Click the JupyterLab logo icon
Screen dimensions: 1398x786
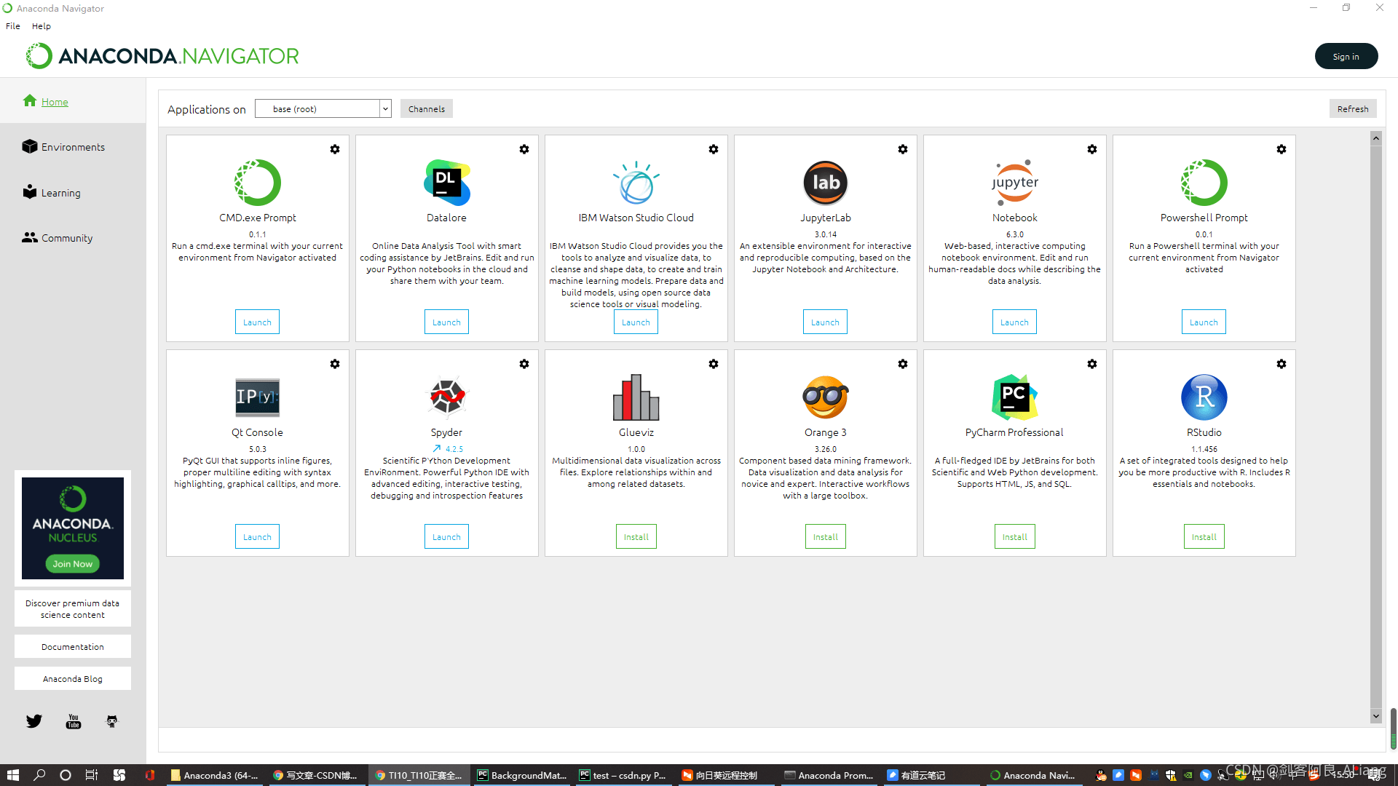click(x=826, y=182)
